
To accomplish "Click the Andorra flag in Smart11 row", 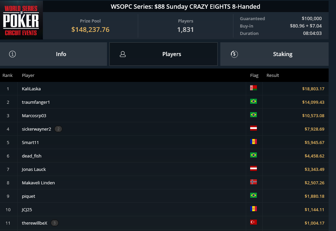I will tap(254, 142).
